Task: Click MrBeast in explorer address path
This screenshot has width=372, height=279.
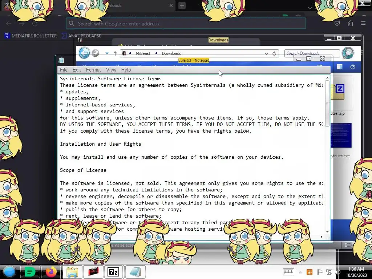Action: click(143, 53)
